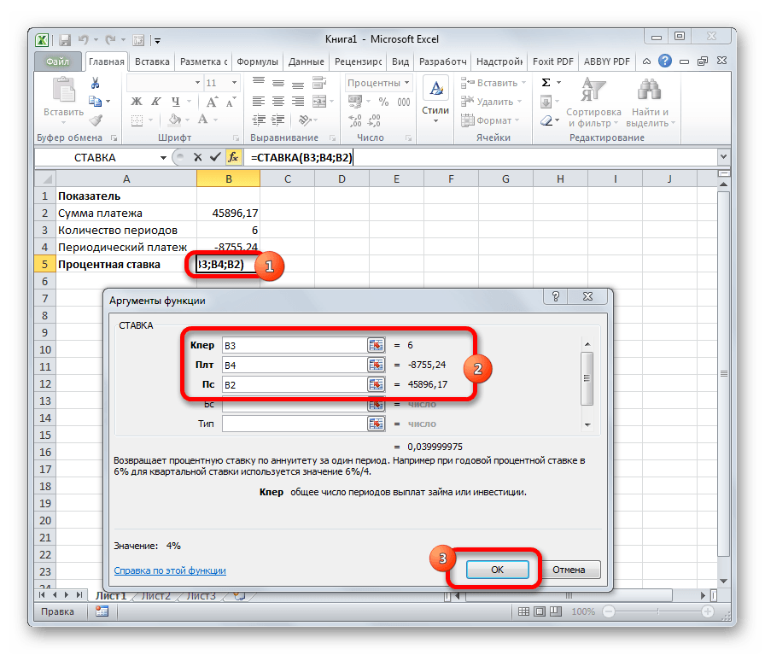Toggle italic К formatting button
765x655 pixels.
154,102
